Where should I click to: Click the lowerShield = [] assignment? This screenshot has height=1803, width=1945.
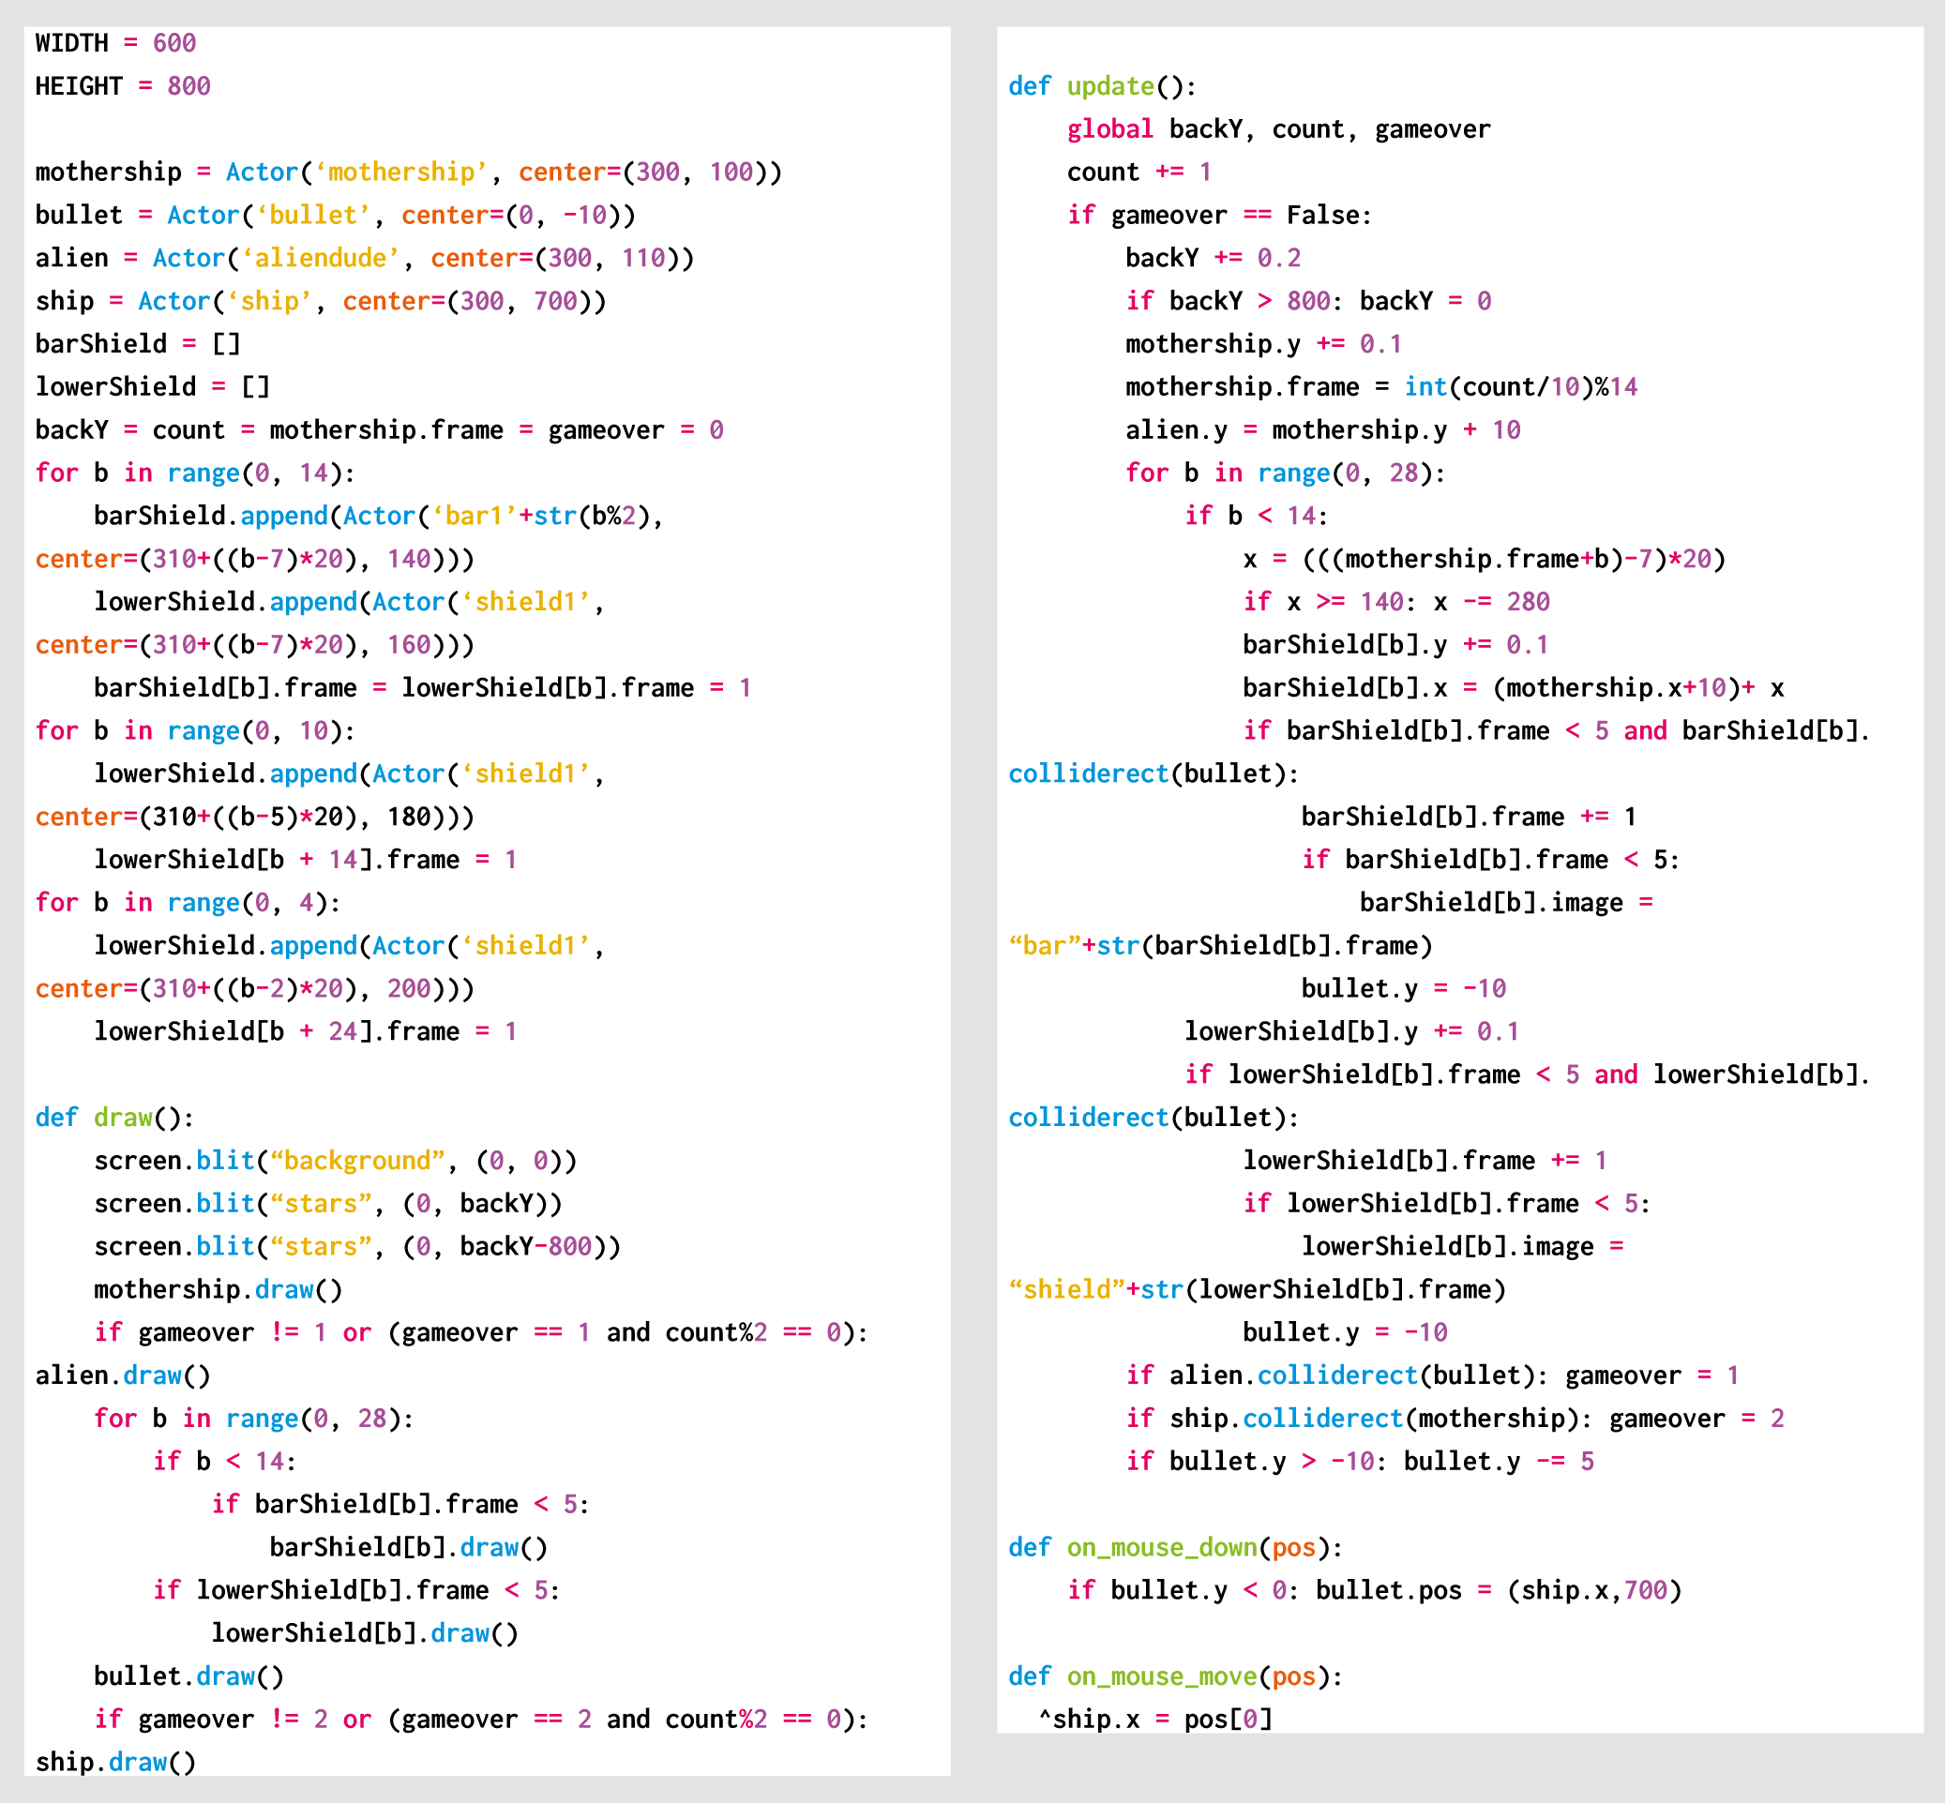(151, 386)
